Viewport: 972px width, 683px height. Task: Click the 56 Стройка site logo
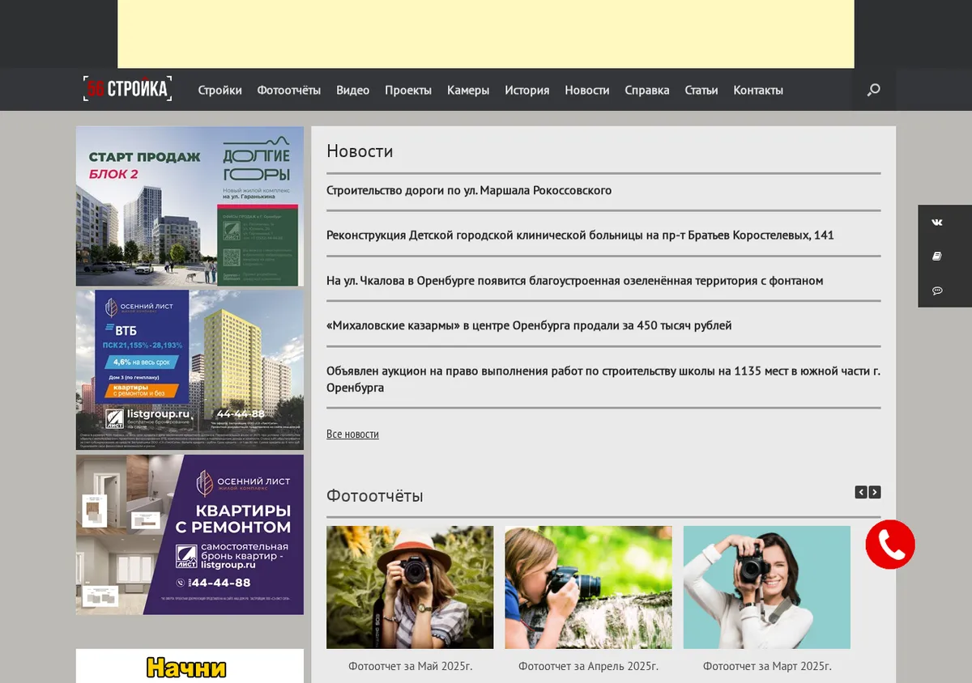tap(127, 89)
